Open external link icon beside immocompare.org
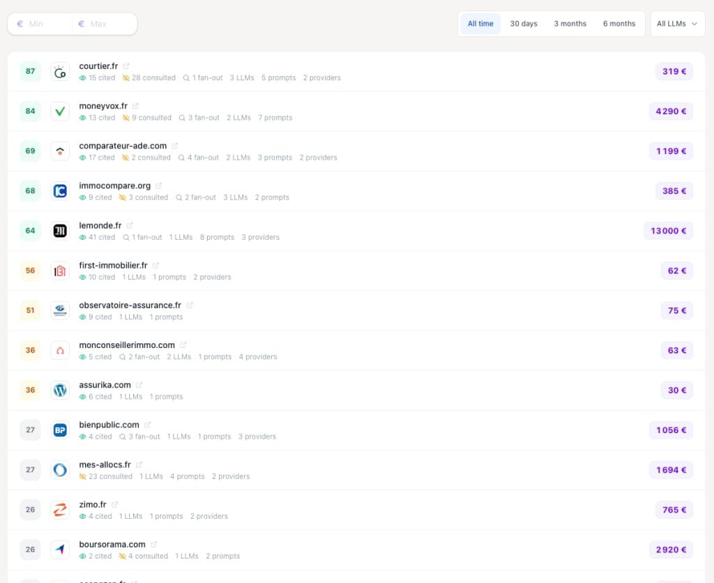 (x=158, y=185)
